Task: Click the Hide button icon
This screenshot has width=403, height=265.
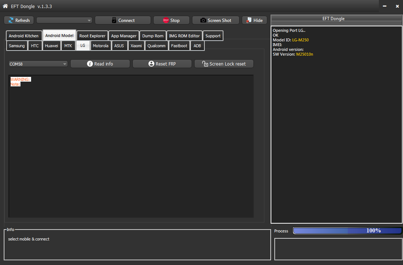Action: click(x=249, y=20)
